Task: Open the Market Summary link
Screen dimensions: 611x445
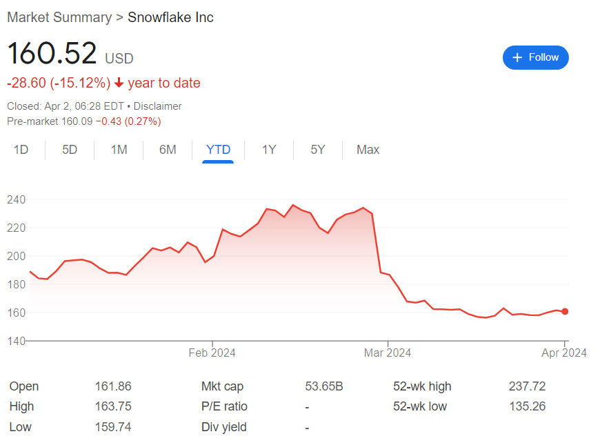Action: point(59,17)
